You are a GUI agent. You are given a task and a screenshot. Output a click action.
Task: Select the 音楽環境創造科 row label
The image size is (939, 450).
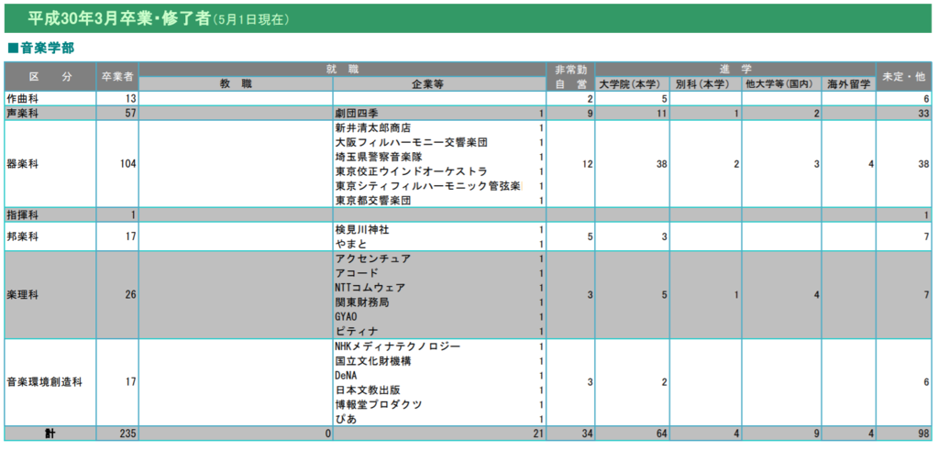(x=44, y=382)
